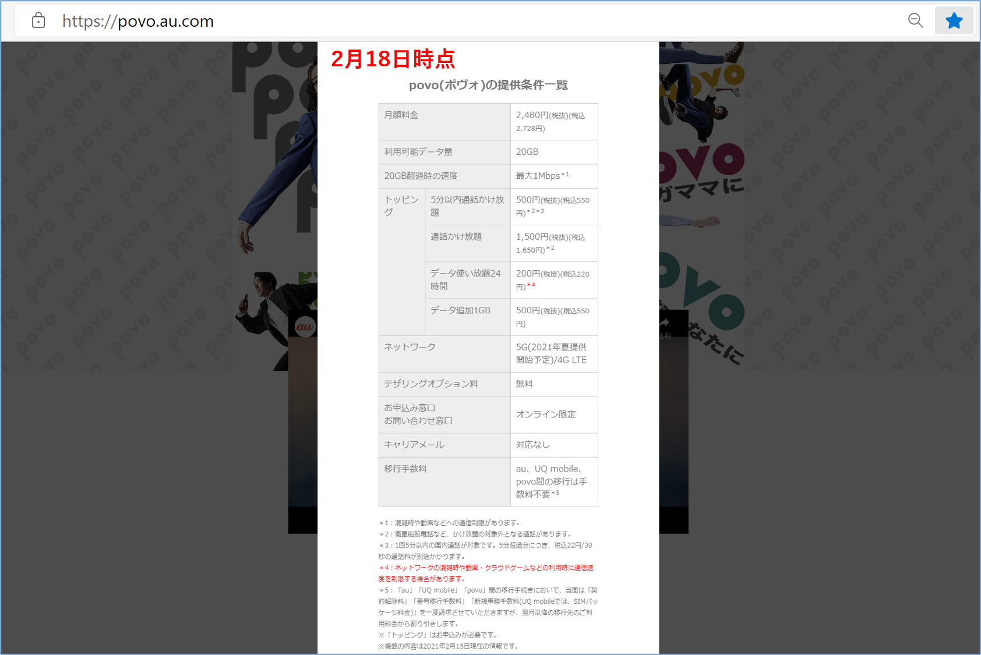Viewport: 981px width, 655px height.
Task: Click the 500円 price for 5分以内通話かけ放題
Action: [554, 207]
